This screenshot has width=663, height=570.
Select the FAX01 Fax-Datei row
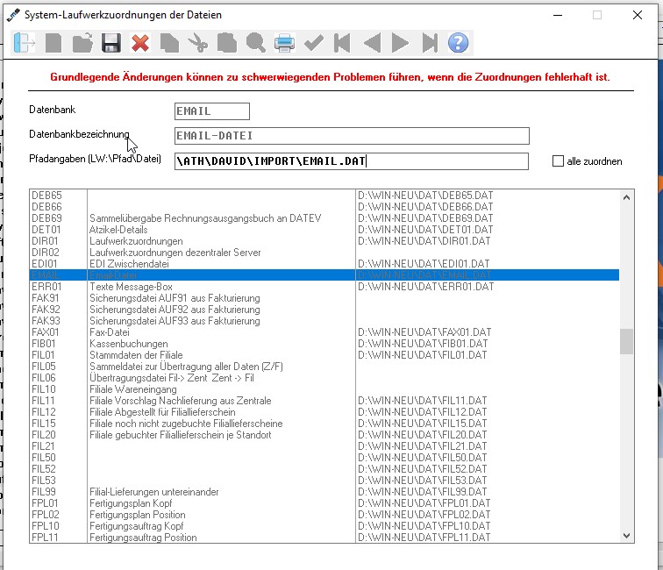tap(324, 332)
